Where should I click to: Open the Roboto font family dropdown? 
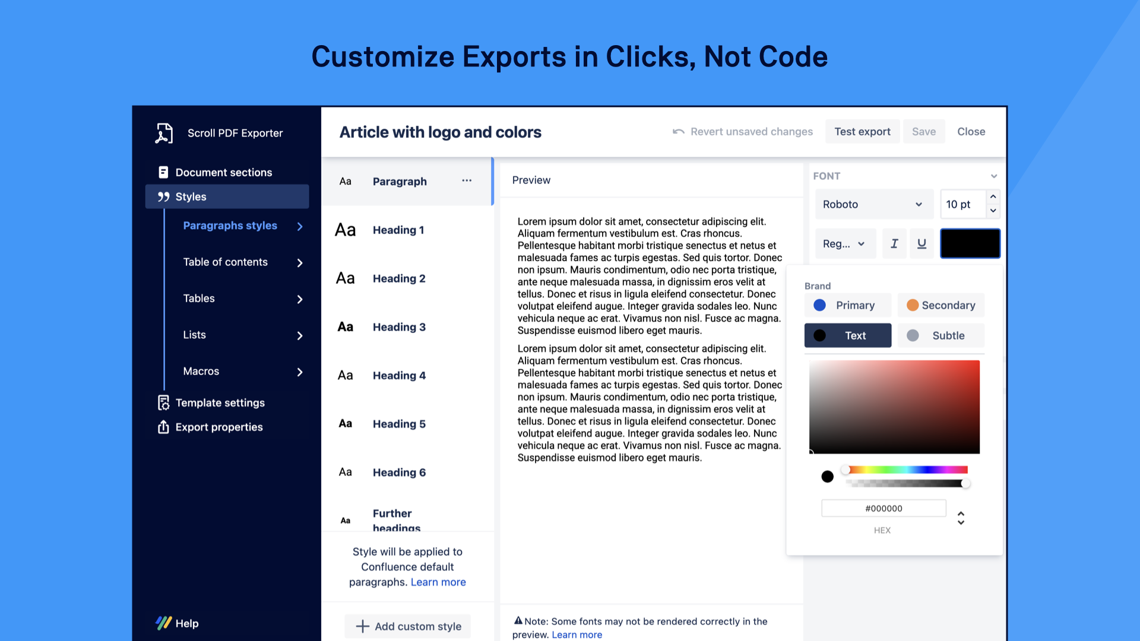point(873,204)
